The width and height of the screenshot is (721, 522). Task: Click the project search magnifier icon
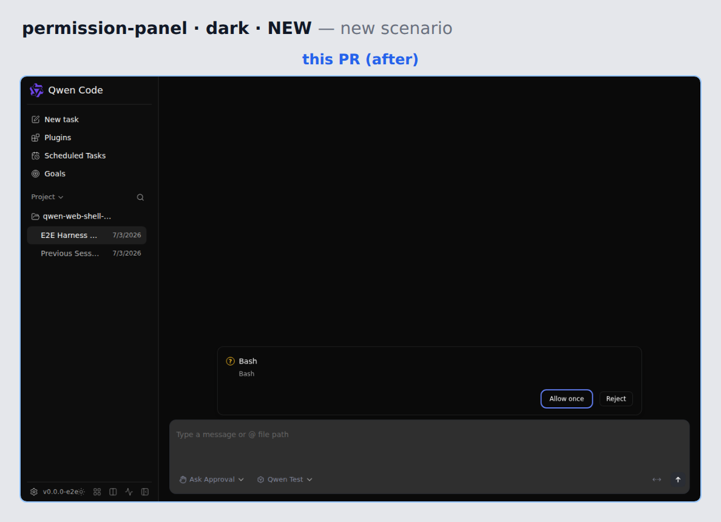[x=140, y=197]
